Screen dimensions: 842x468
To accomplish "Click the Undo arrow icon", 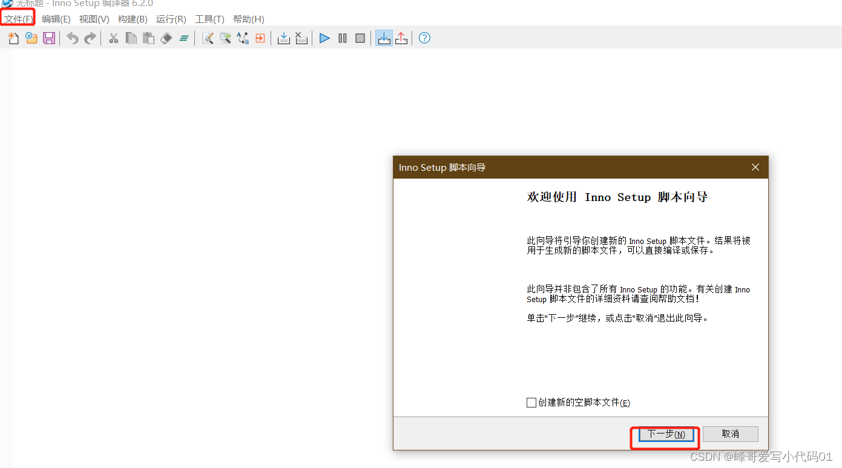I will coord(73,38).
